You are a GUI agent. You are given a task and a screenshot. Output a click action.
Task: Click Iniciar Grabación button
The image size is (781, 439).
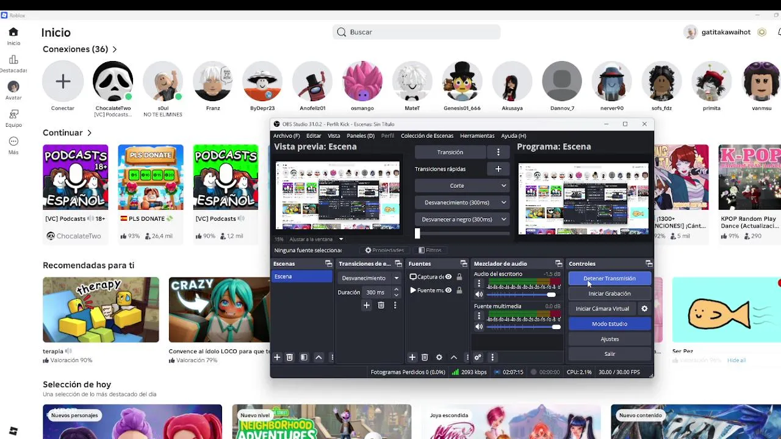(x=610, y=294)
